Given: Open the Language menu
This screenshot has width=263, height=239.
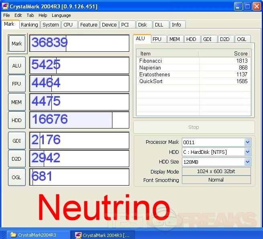Looking at the screenshot, I should click(61, 15).
